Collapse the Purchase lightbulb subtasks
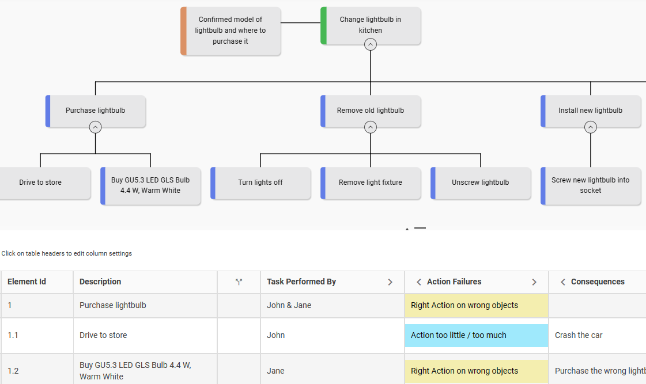Viewport: 646px width, 384px height. [96, 127]
